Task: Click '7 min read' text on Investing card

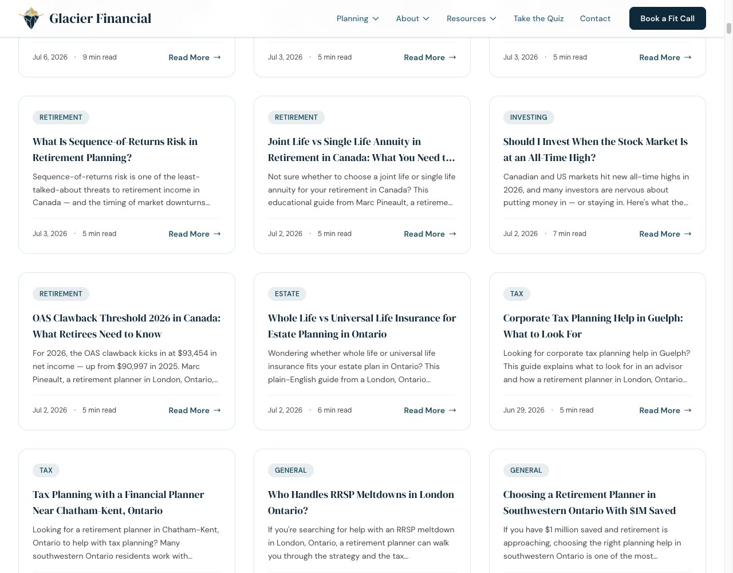Action: click(570, 234)
